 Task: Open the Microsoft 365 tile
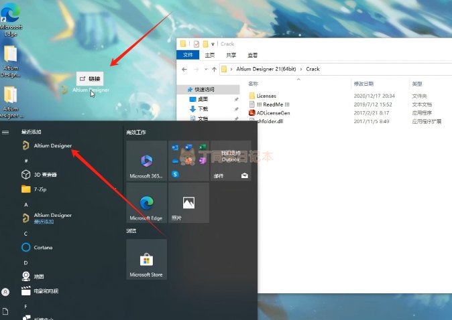(x=146, y=161)
